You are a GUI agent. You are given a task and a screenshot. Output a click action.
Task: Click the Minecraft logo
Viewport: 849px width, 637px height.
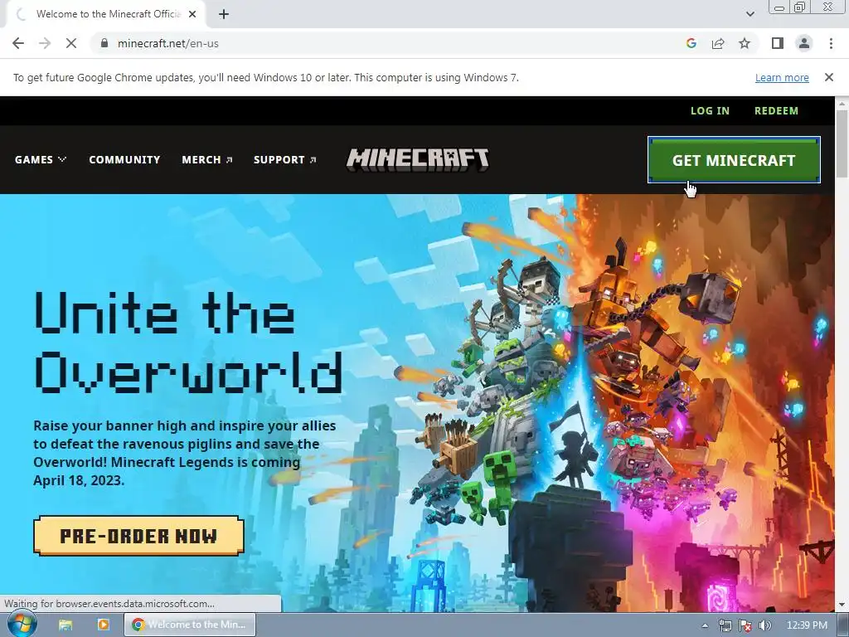pyautogui.click(x=418, y=160)
